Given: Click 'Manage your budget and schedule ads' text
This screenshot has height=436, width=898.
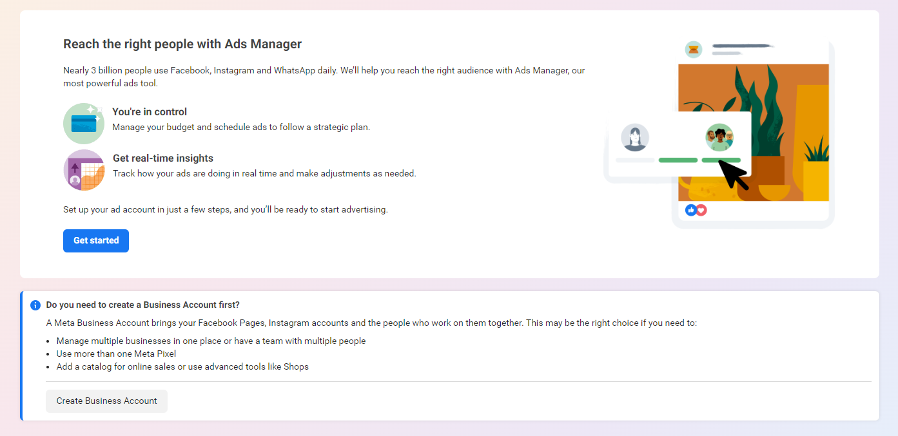Looking at the screenshot, I should (x=241, y=128).
